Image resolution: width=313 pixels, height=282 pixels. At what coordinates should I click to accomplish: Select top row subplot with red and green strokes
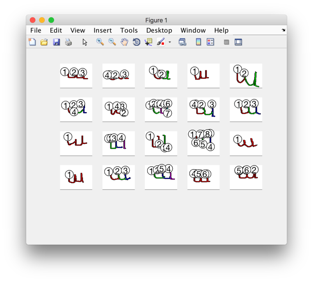161,76
